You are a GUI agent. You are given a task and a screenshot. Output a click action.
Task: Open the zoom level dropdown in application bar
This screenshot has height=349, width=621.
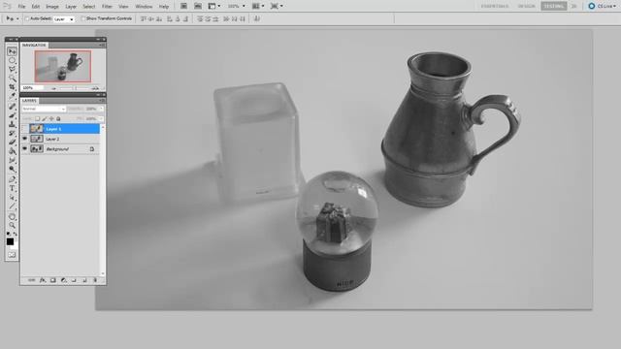(237, 6)
